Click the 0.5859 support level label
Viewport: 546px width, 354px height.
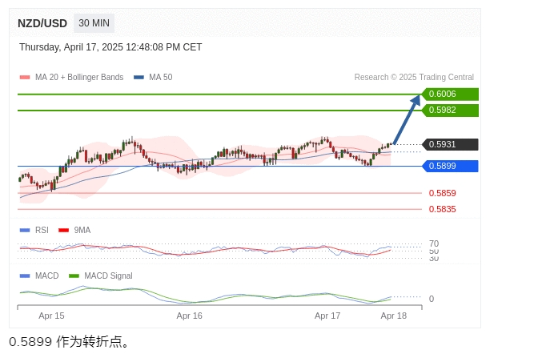coord(442,193)
